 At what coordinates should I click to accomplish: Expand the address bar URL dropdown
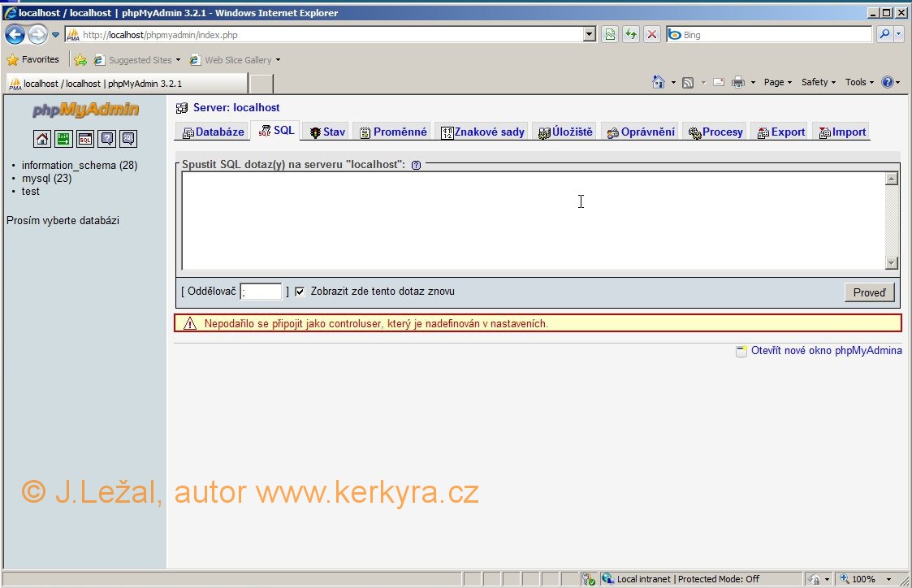[x=590, y=35]
